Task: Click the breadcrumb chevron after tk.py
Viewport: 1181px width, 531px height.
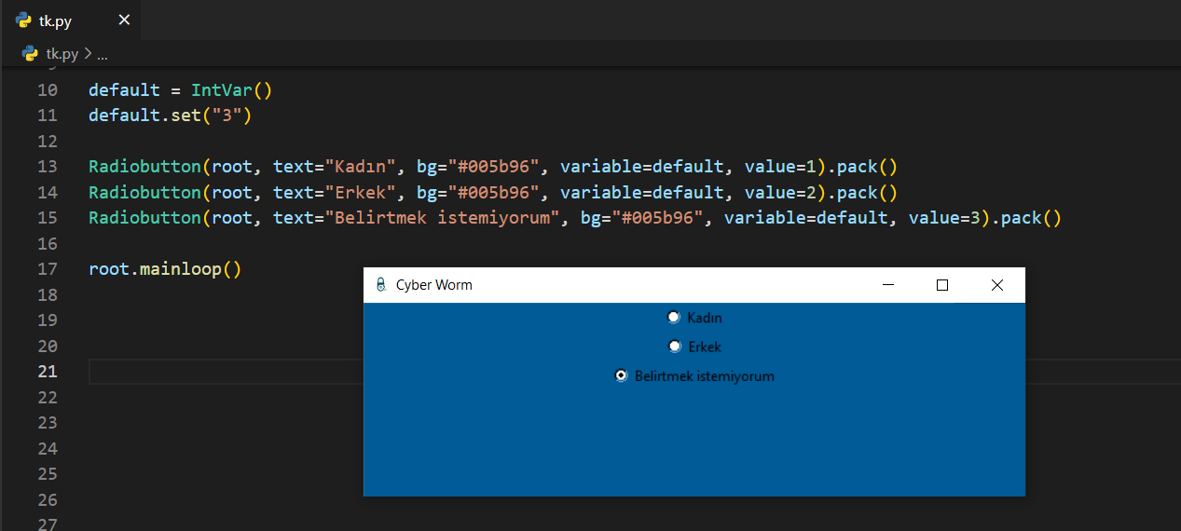Action: click(x=88, y=54)
